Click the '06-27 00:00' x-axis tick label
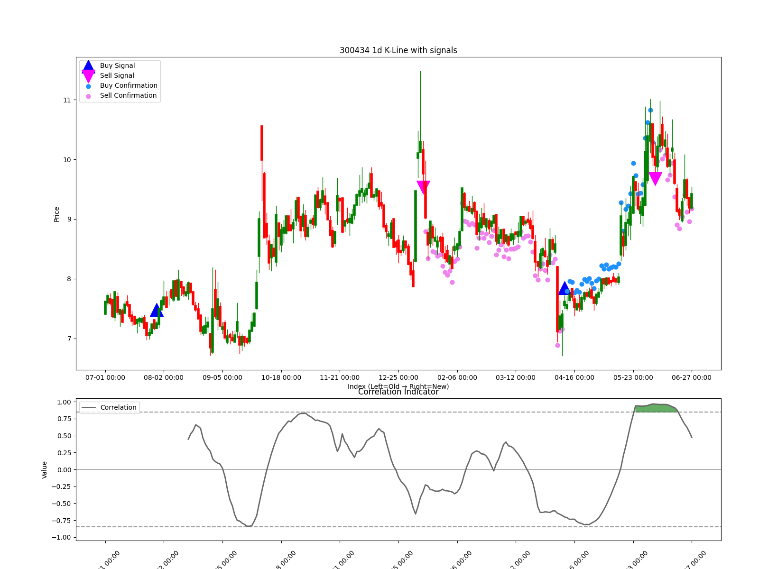This screenshot has height=569, width=759. point(692,378)
